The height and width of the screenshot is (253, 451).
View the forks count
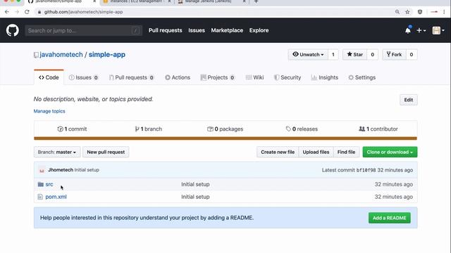[412, 55]
